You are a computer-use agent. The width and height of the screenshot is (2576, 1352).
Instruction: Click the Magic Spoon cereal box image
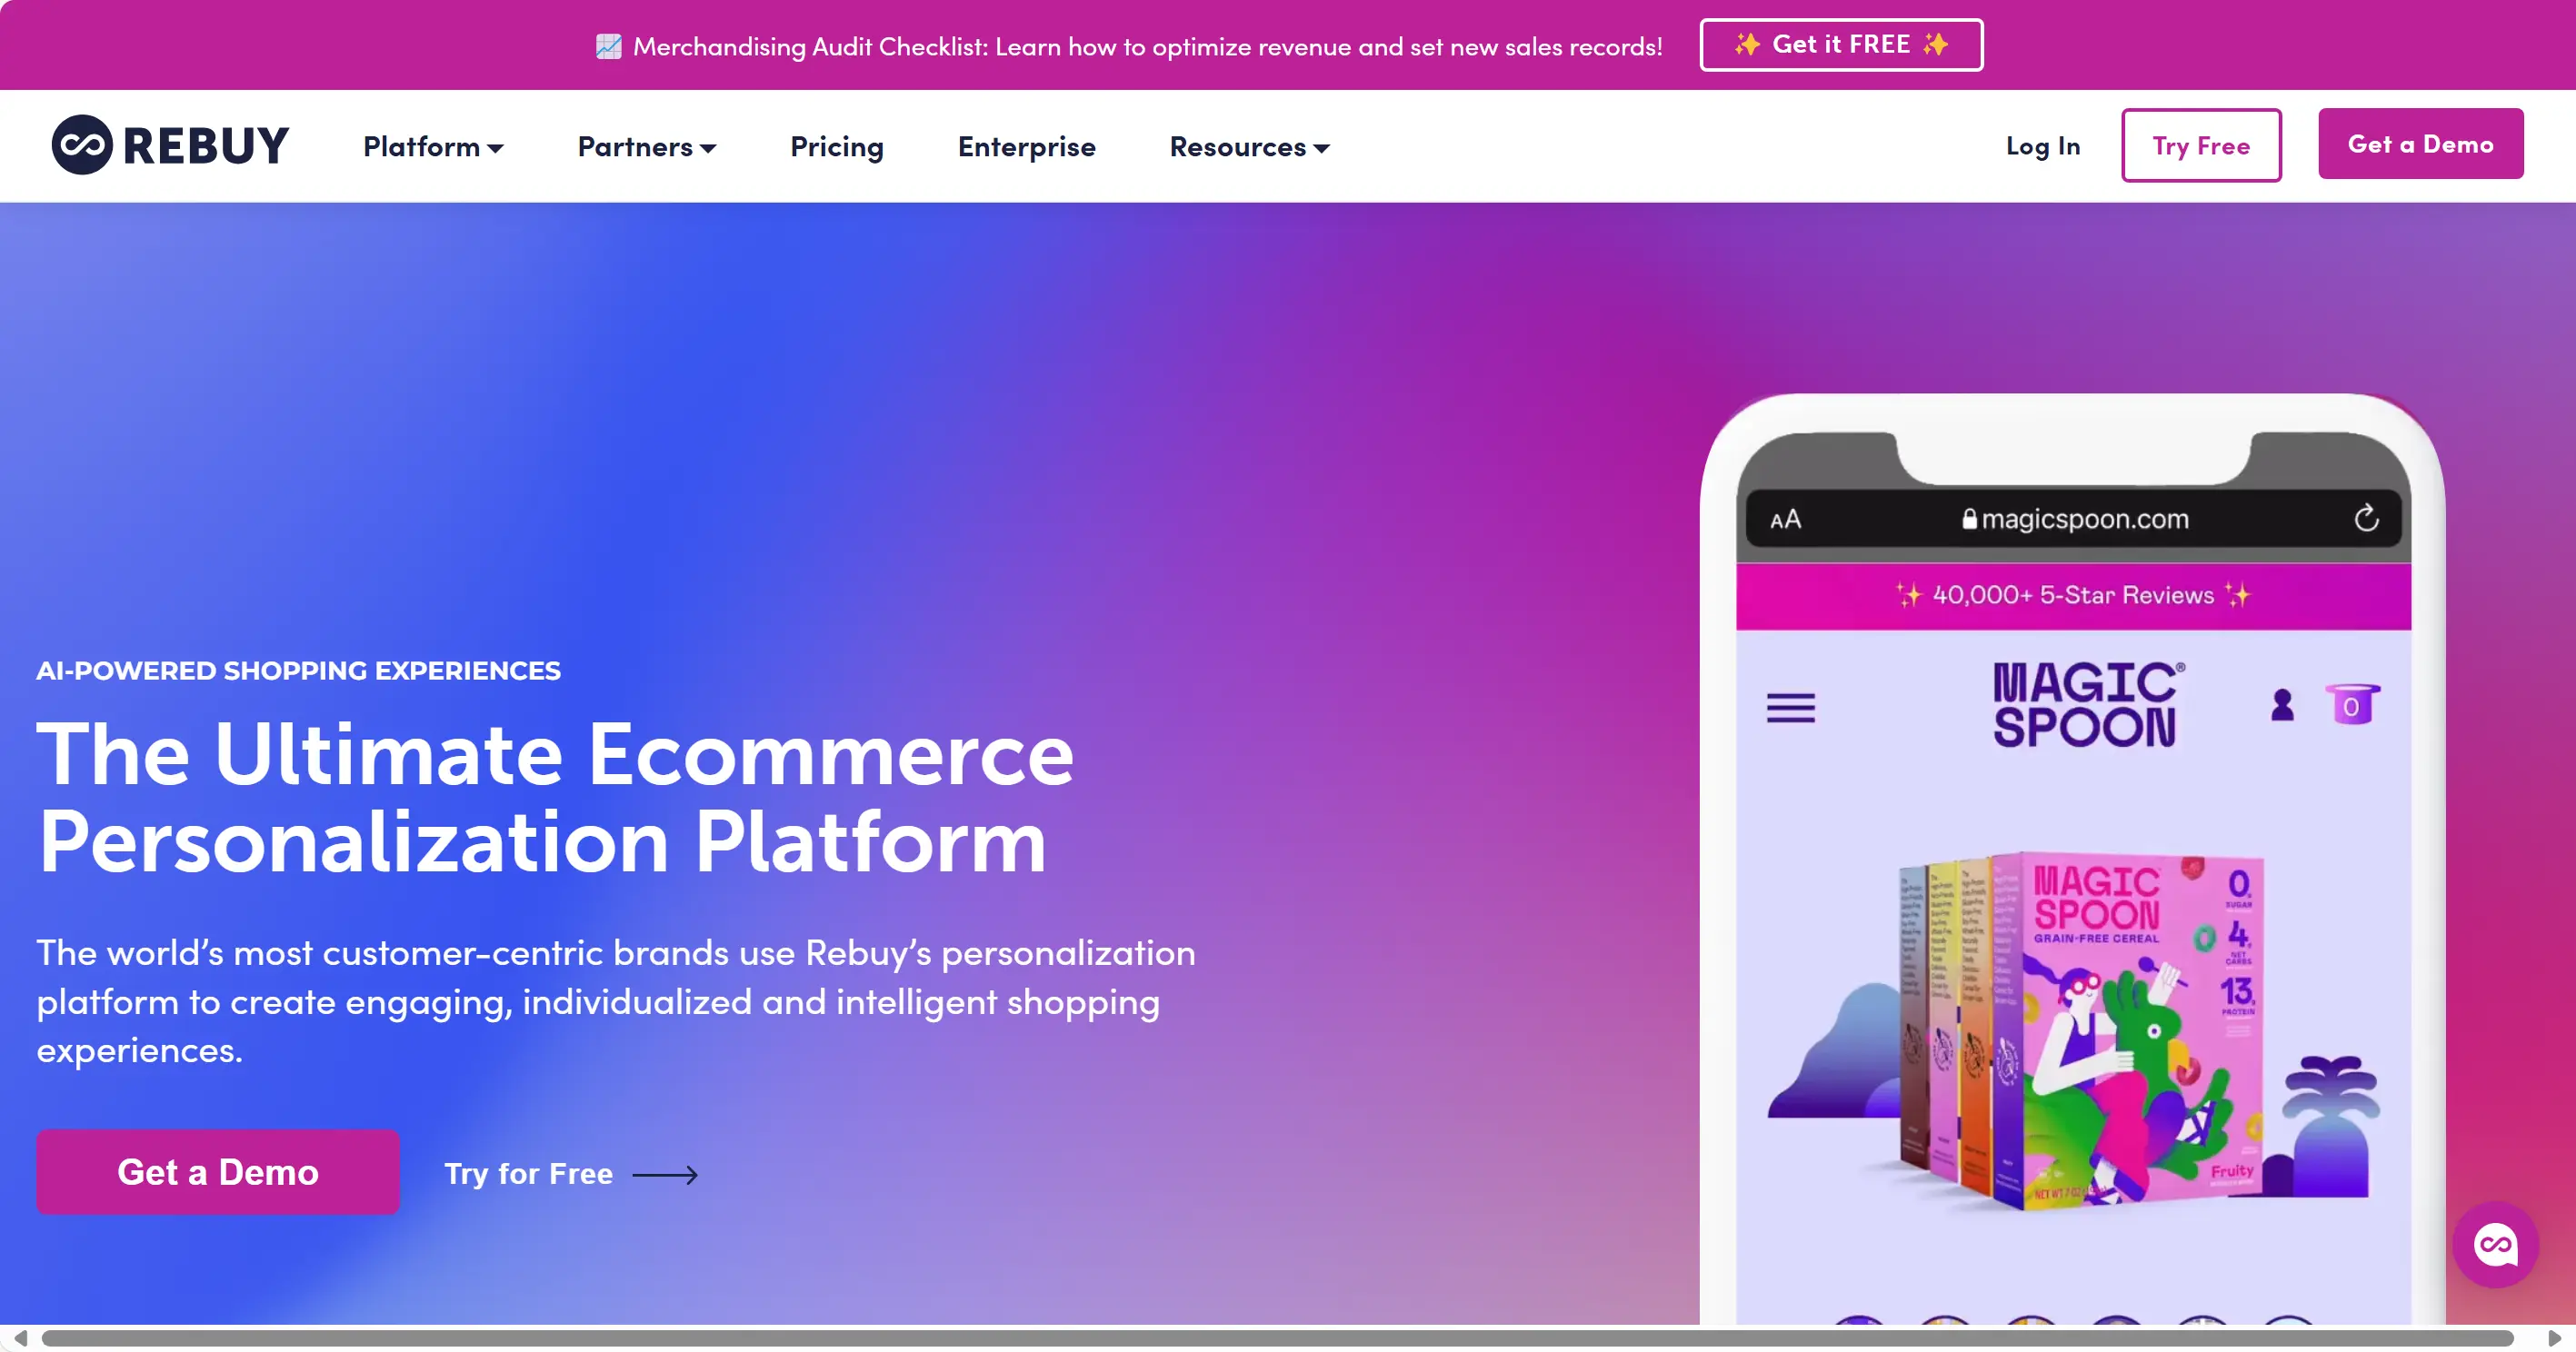tap(2081, 1029)
